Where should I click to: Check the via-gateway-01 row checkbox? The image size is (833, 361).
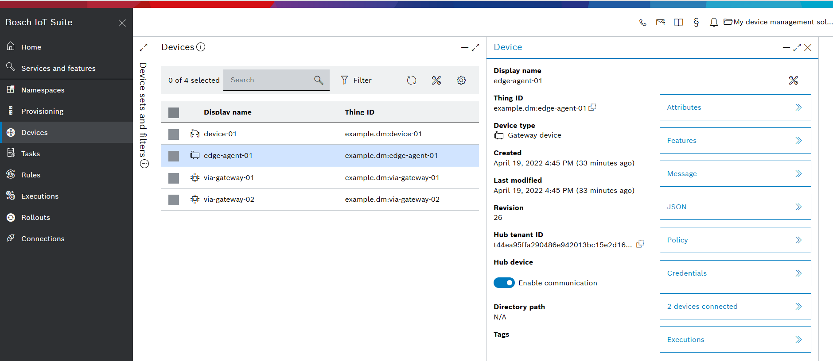(174, 178)
